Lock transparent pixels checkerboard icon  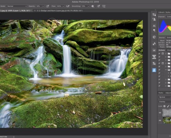[x=164, y=106]
